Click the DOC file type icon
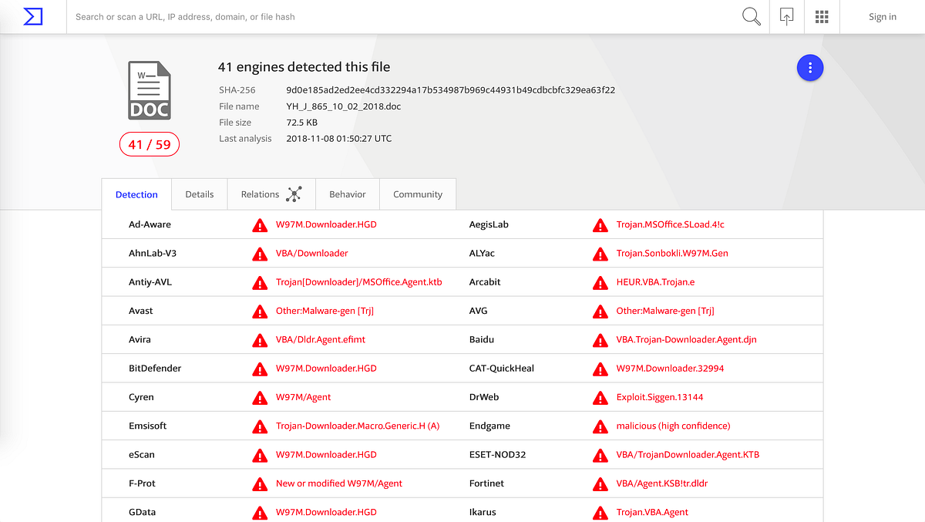 point(149,90)
